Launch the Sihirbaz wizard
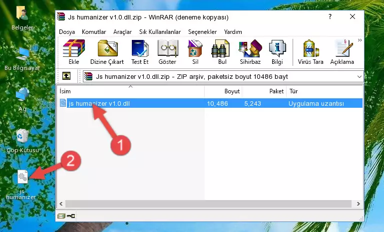This screenshot has width=384, height=232. coord(250,52)
